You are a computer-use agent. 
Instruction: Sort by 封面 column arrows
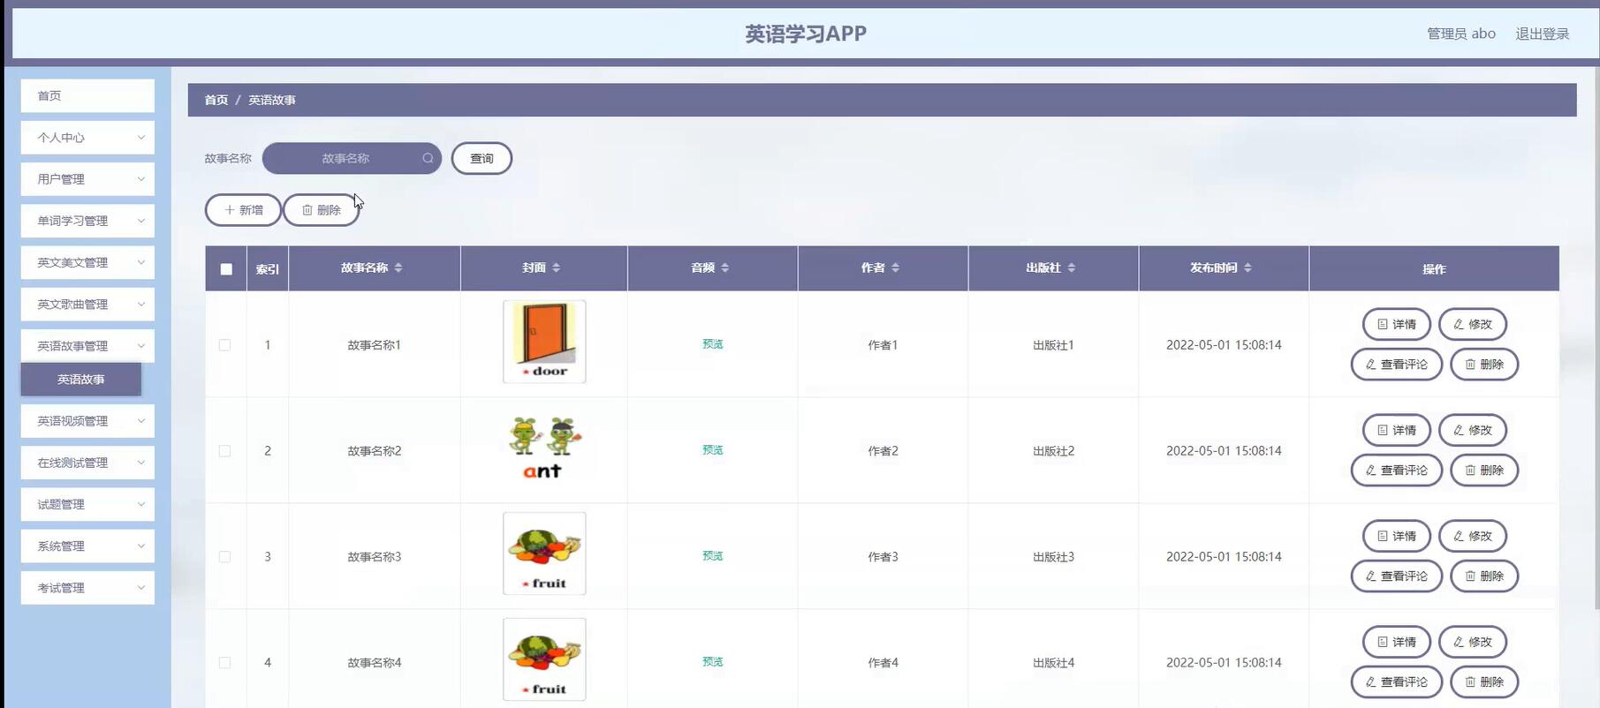coord(556,267)
